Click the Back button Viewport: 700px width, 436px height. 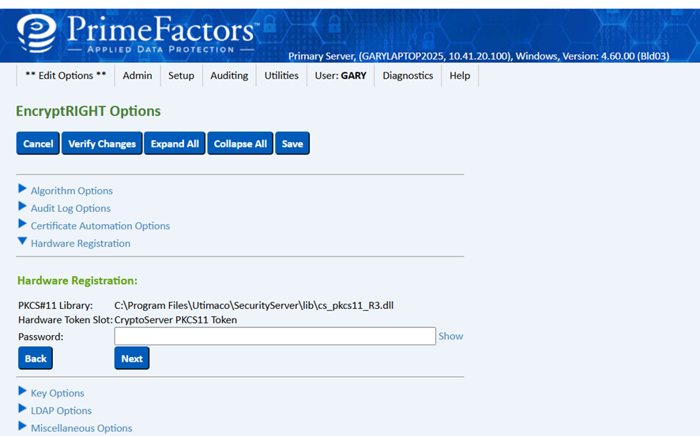coord(36,358)
